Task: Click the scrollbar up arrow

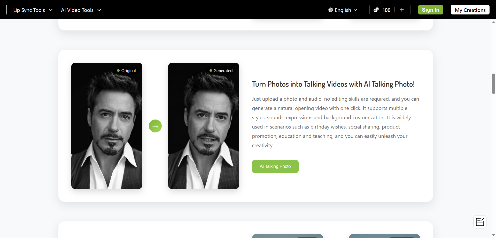Action: (x=493, y=22)
